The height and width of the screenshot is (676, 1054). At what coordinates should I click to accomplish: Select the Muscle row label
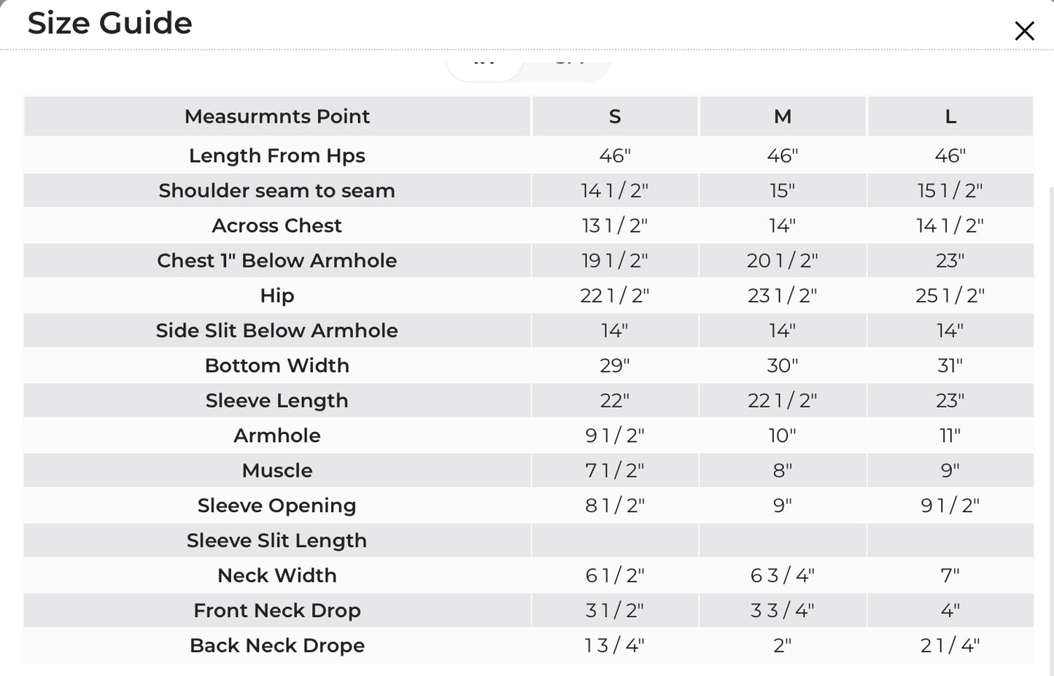tap(277, 470)
